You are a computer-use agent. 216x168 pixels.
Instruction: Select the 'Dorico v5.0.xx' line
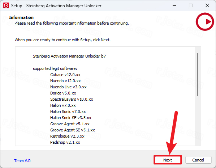[x=63, y=93]
